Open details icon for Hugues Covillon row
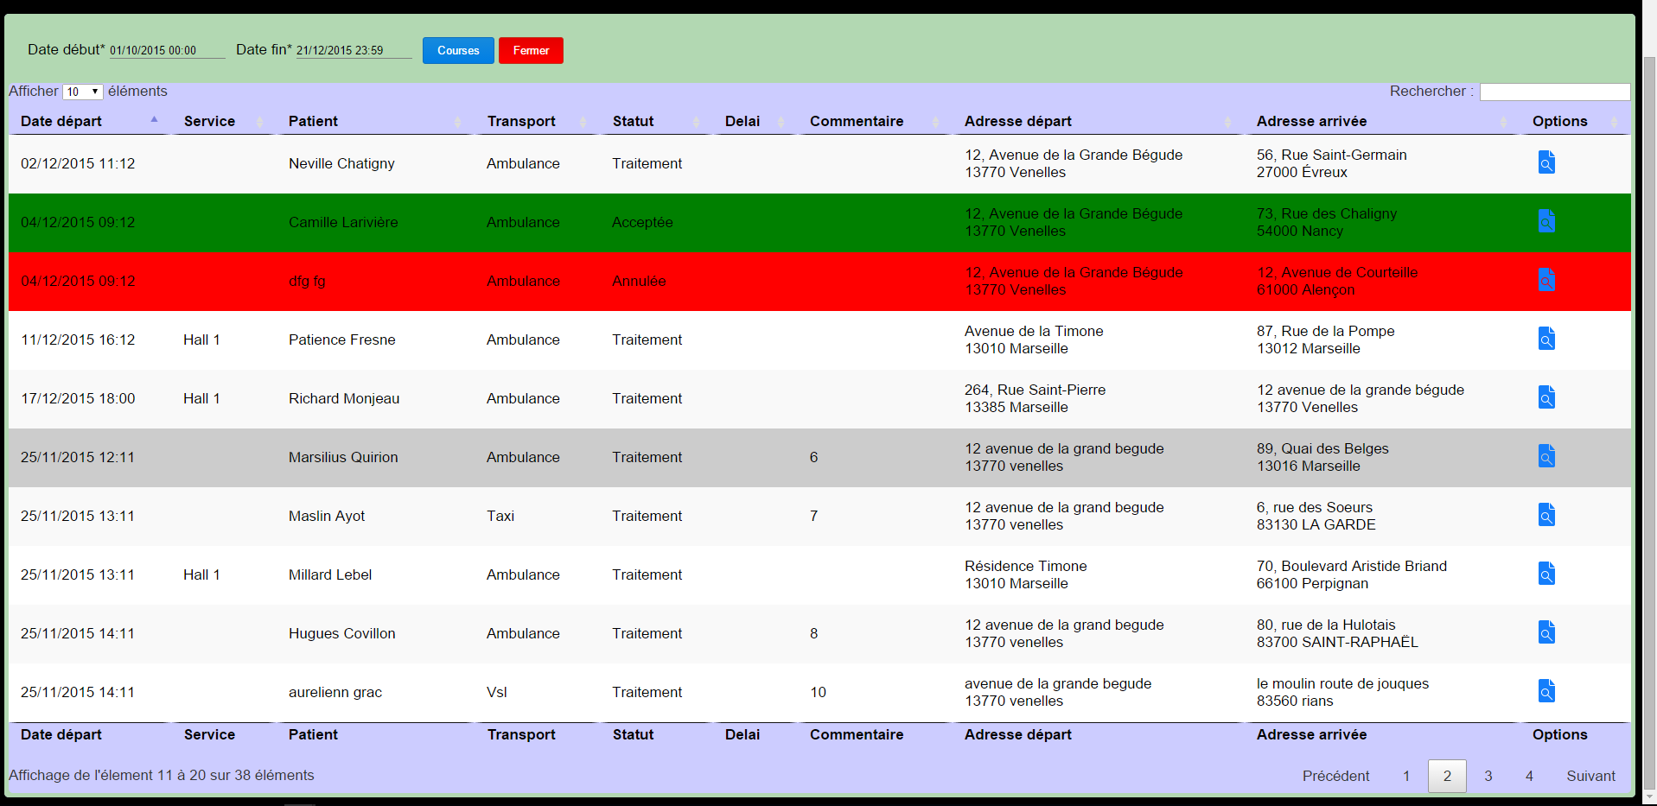Viewport: 1657px width, 806px height. pos(1546,632)
